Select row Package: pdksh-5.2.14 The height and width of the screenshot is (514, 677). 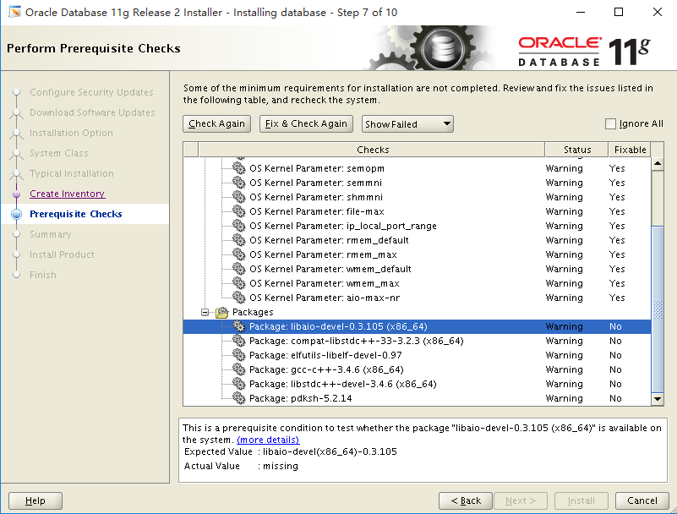(417, 398)
